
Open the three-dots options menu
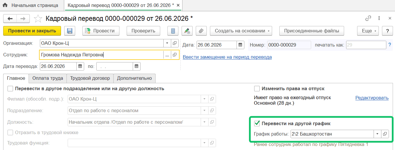379,18
